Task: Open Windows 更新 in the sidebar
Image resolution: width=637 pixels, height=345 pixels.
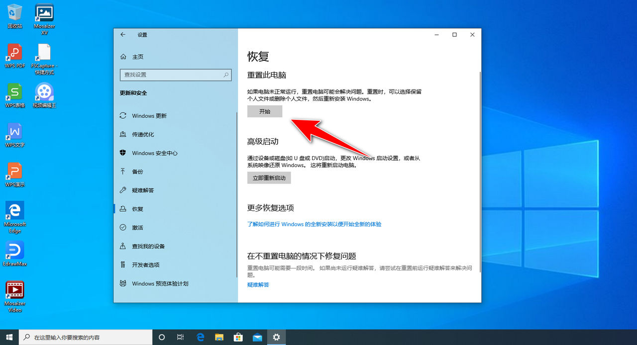Action: coord(148,115)
